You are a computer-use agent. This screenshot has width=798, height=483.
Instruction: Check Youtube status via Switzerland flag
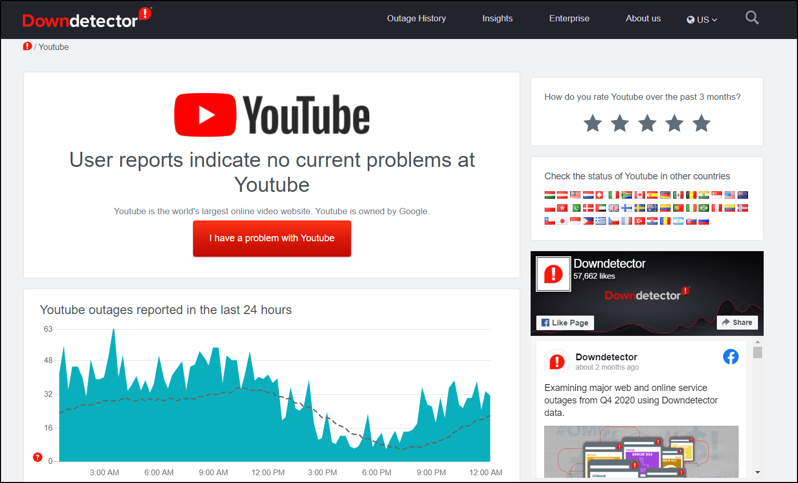pyautogui.click(x=599, y=195)
